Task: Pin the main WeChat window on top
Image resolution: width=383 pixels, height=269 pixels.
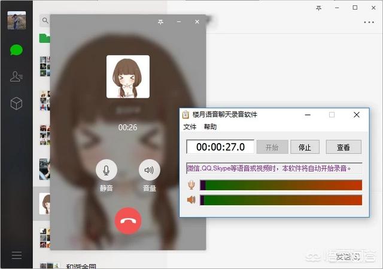Action: (319, 8)
